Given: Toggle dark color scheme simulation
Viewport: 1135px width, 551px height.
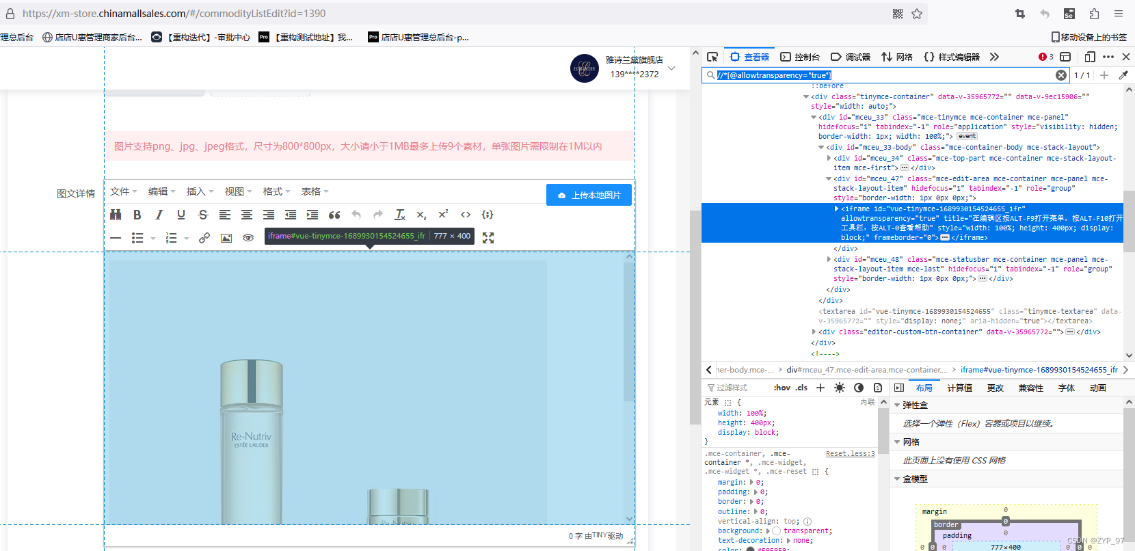Looking at the screenshot, I should 859,388.
